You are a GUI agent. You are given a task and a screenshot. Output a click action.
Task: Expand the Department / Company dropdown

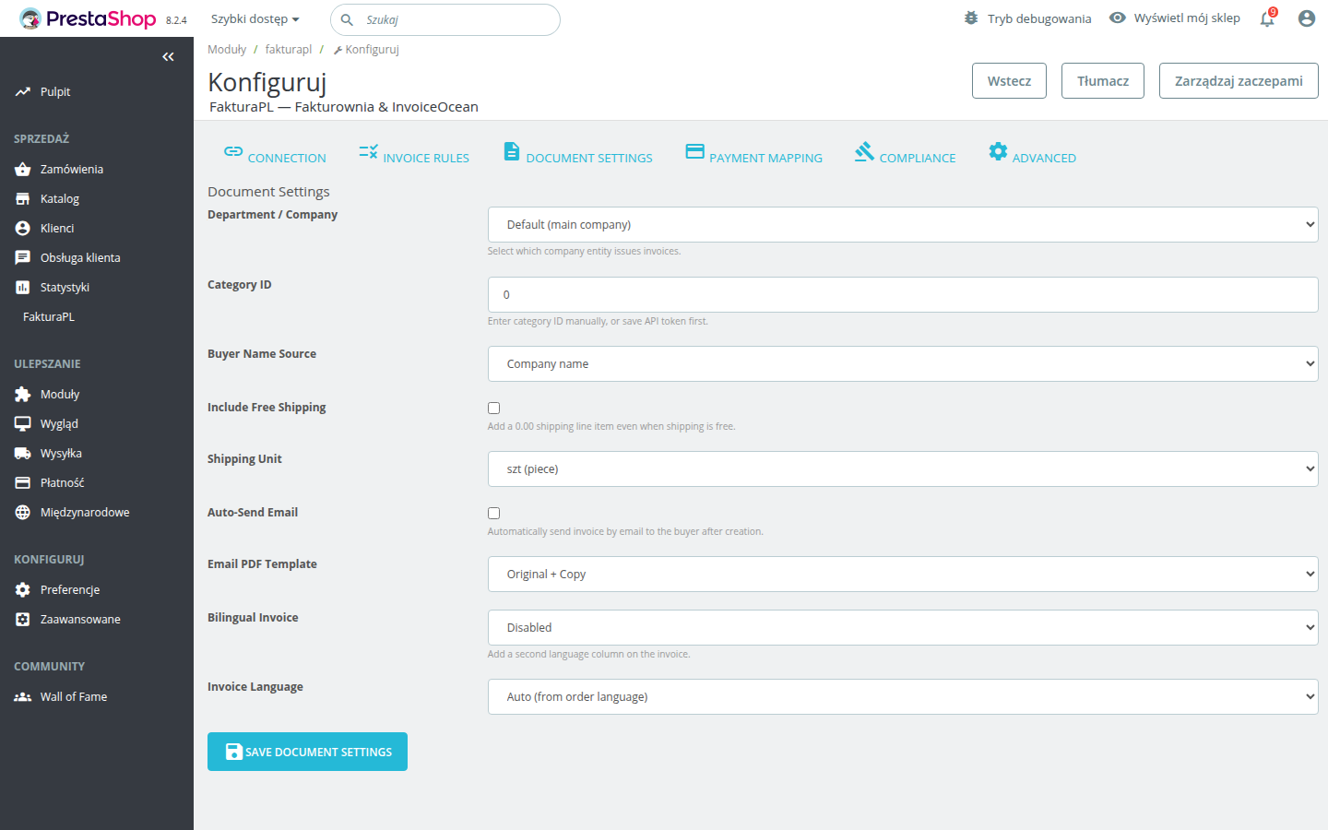tap(902, 225)
